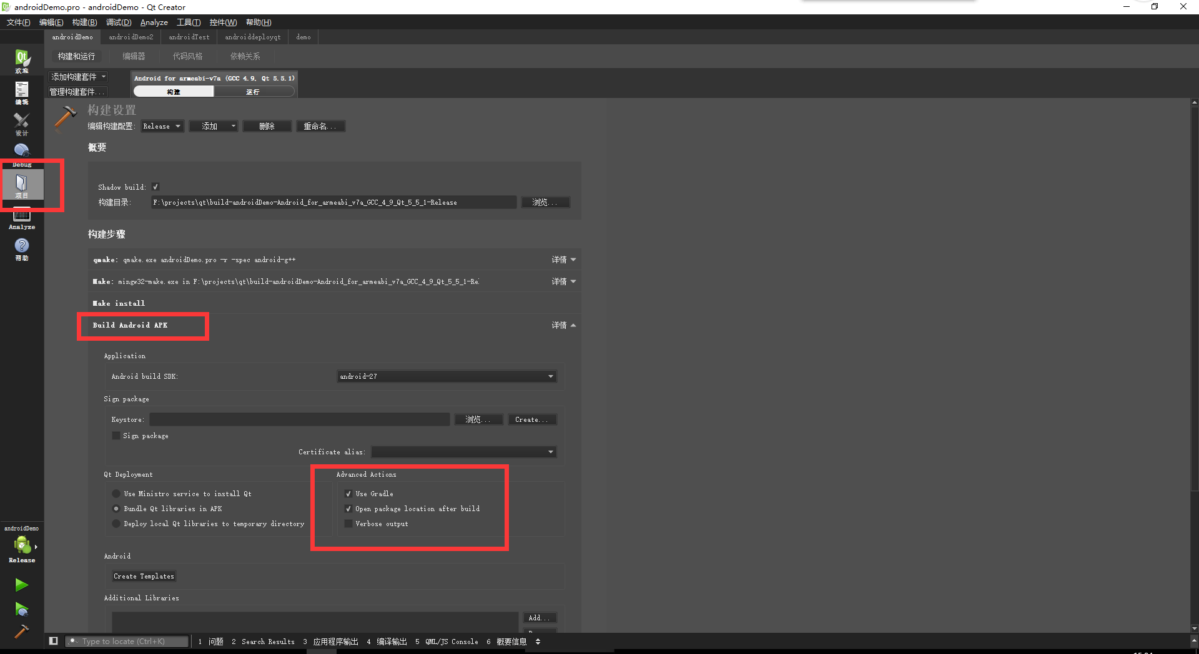Open the Search Results output pane

[x=263, y=642]
